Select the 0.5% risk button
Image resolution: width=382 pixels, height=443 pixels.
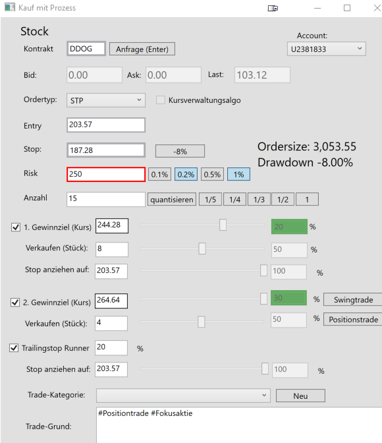(212, 174)
